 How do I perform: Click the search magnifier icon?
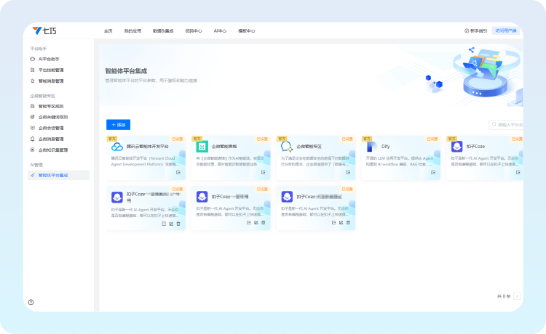(494, 124)
